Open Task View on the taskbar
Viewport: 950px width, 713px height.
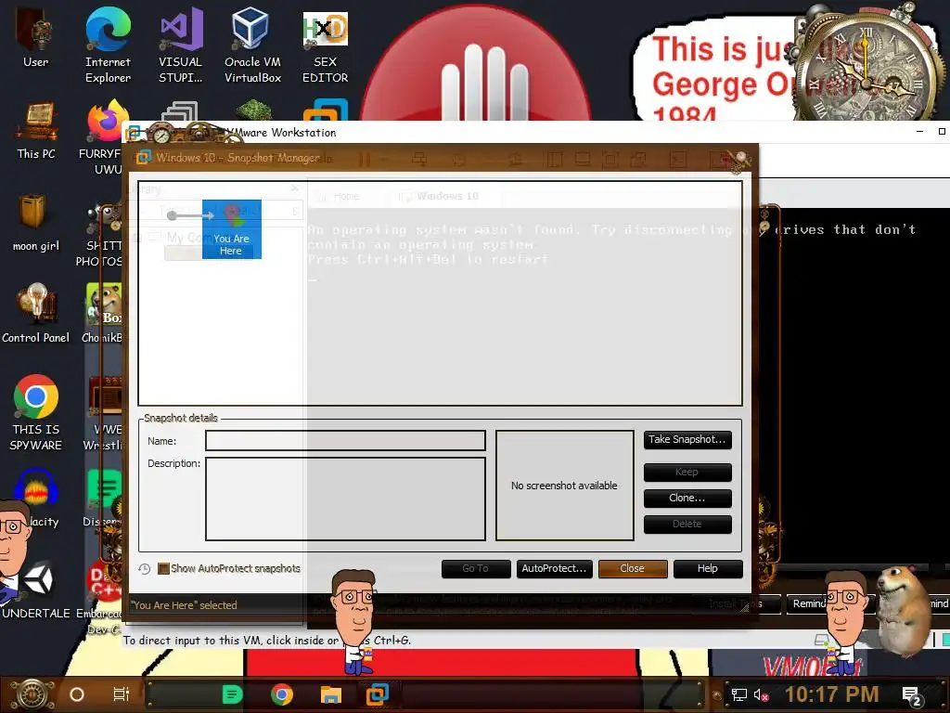122,694
